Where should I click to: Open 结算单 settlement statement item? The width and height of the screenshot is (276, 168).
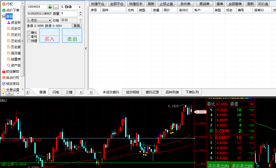[x=14, y=59]
